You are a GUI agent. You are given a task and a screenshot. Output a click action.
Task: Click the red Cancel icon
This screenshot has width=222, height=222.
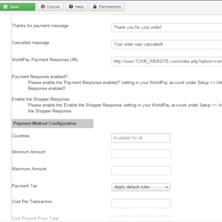pyautogui.click(x=43, y=7)
